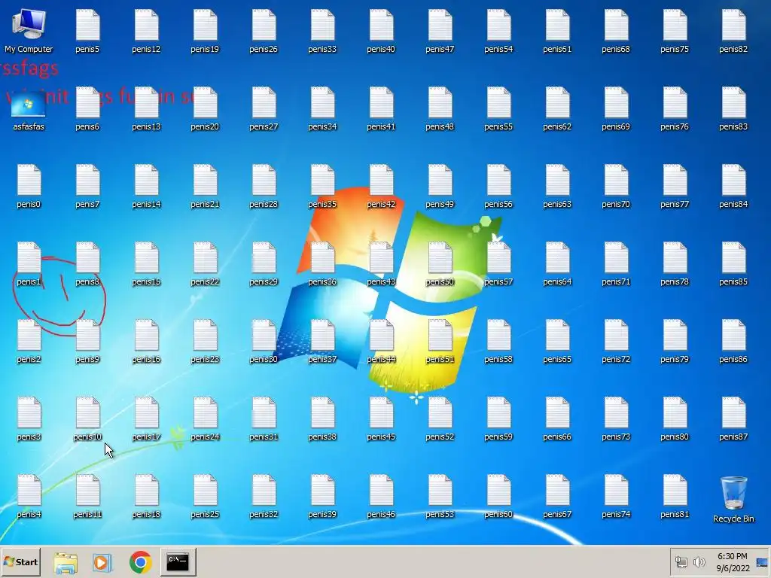The image size is (771, 578).
Task: Click the network tray icon
Action: click(x=681, y=562)
